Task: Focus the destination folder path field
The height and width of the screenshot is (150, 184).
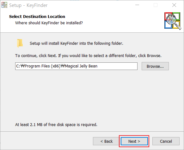Action: (x=76, y=66)
